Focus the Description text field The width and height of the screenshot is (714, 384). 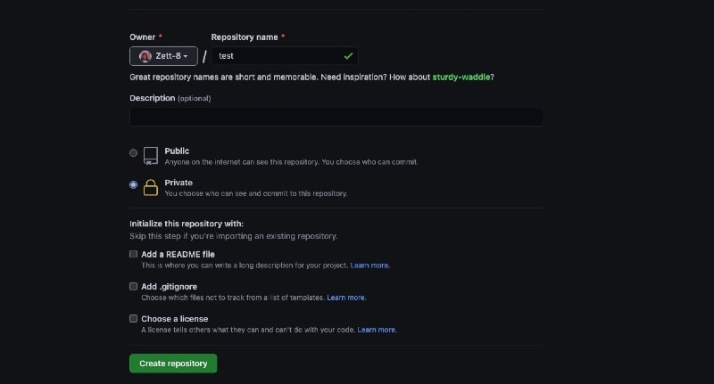pos(336,117)
